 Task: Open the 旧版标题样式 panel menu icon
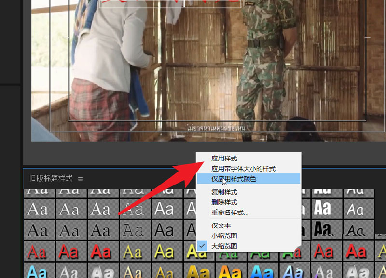tap(80, 179)
